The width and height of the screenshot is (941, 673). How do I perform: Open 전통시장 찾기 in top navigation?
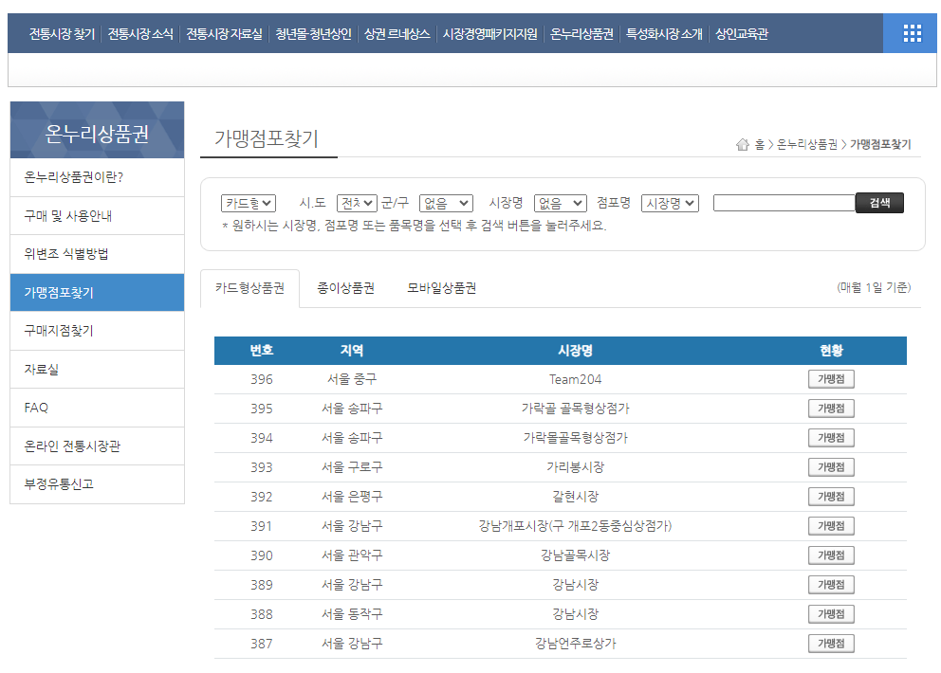[62, 33]
